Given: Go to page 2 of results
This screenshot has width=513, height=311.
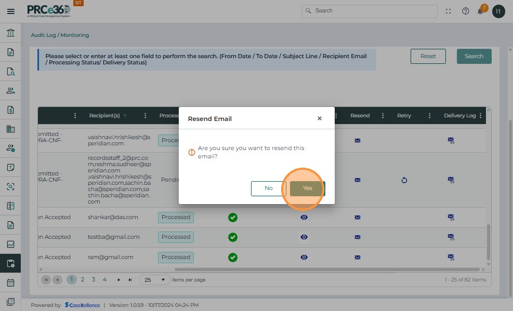Looking at the screenshot, I should pyautogui.click(x=83, y=280).
